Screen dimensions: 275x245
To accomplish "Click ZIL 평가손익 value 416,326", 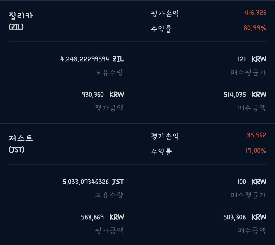I will click(255, 13).
